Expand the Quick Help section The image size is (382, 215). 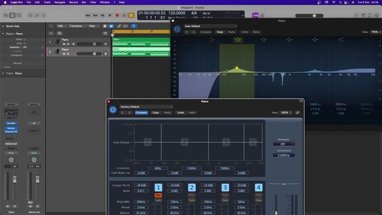(3, 26)
